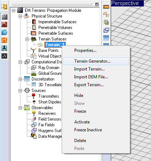Click the 3D Tessellation mesh icon
Image resolution: width=151 pixels, height=161 pixels.
pyautogui.click(x=34, y=84)
